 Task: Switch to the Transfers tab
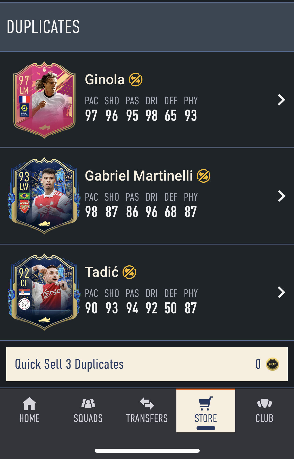[x=147, y=410]
